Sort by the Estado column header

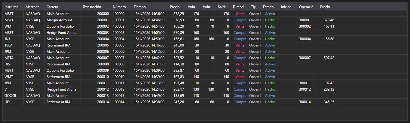pyautogui.click(x=270, y=7)
